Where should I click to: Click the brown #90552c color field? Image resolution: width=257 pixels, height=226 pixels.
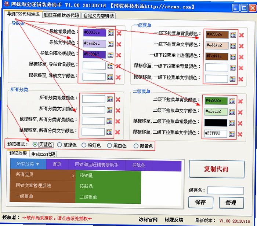click(x=217, y=34)
